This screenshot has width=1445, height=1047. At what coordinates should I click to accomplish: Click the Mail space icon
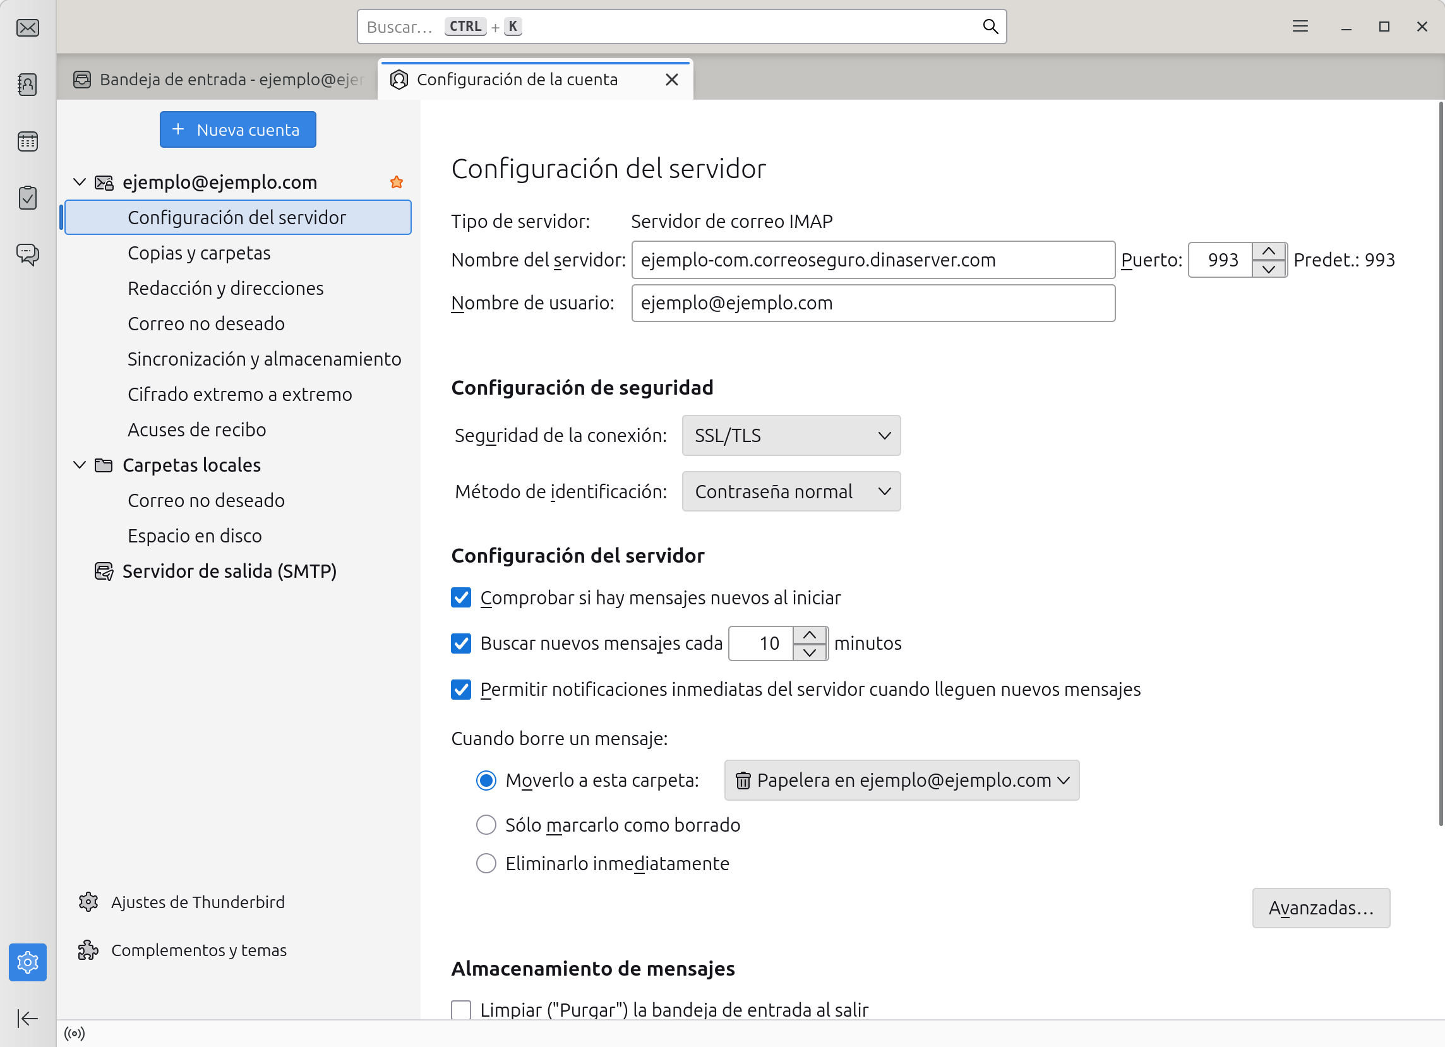(x=27, y=28)
